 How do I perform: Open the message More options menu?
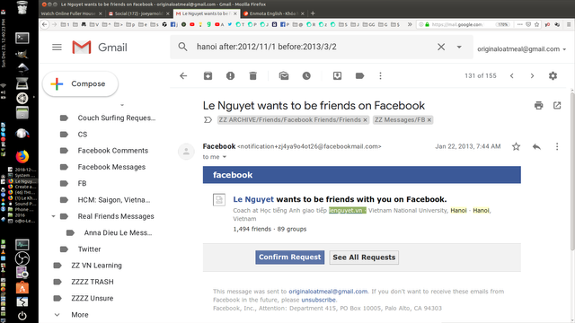coord(557,146)
